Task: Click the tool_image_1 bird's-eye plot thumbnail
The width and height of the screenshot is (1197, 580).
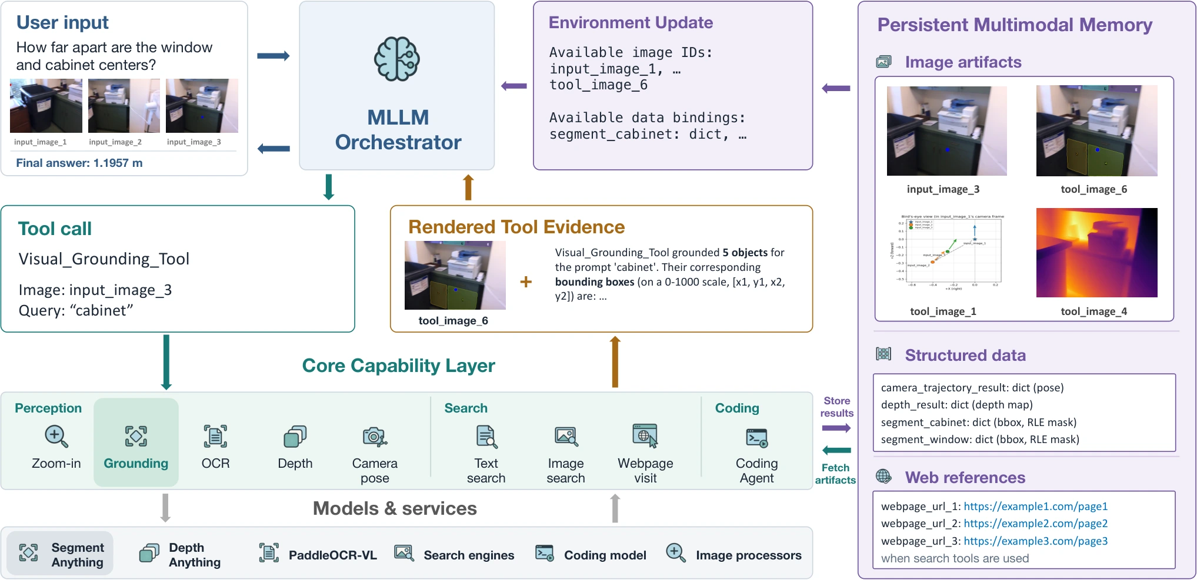Action: pyautogui.click(x=947, y=253)
